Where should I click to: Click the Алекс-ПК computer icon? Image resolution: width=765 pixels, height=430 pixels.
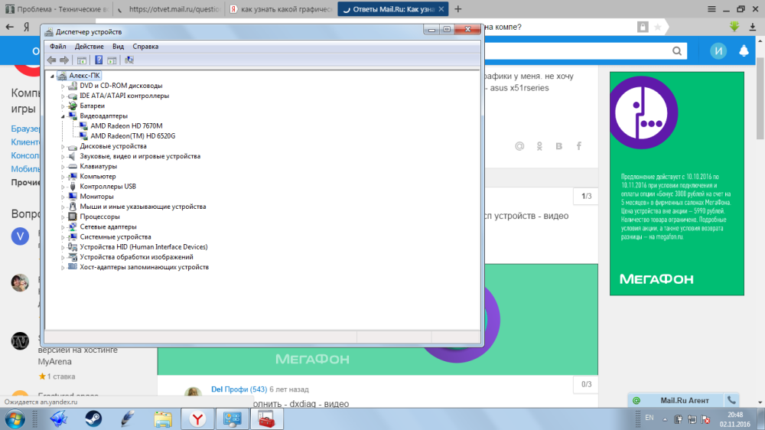pyautogui.click(x=61, y=76)
